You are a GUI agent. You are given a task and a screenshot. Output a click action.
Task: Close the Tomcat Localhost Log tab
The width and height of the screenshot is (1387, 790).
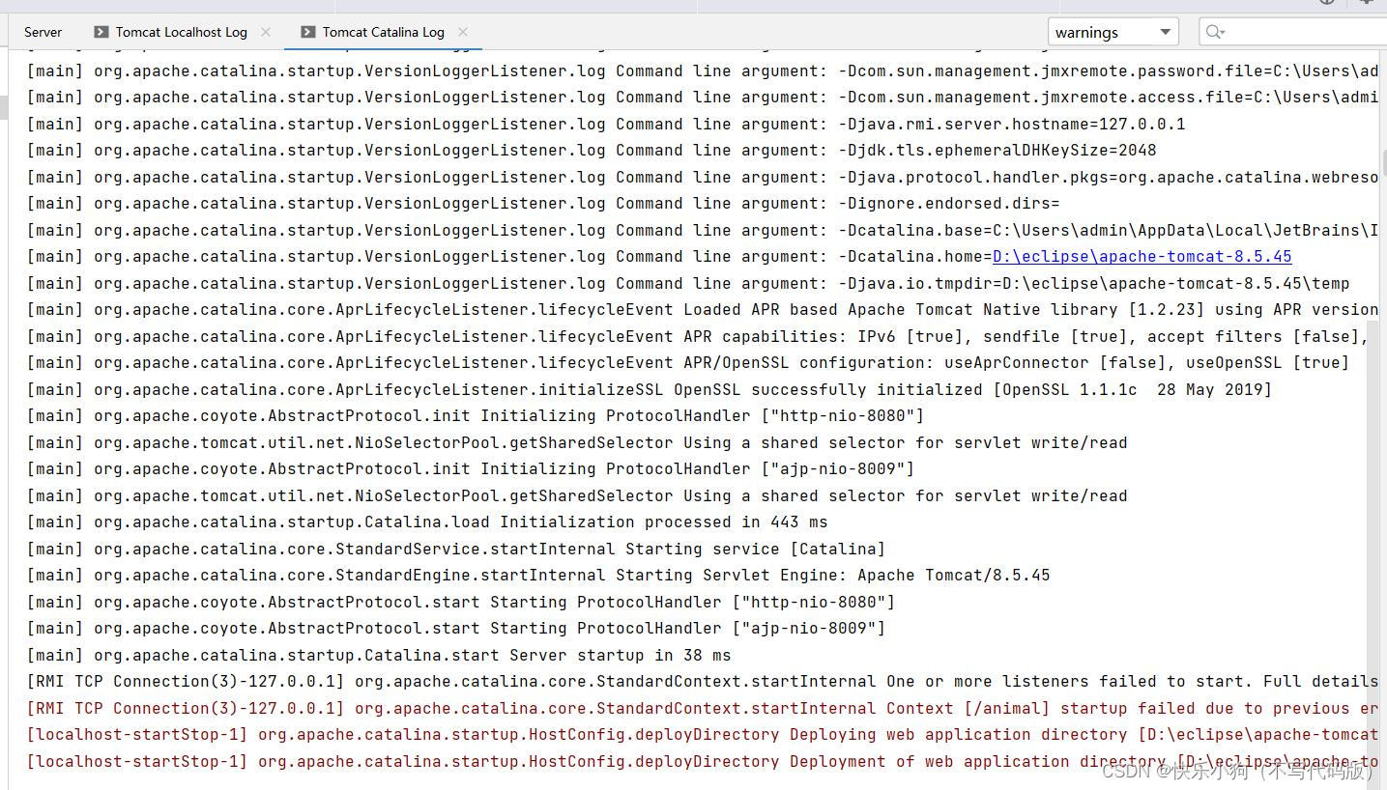pyautogui.click(x=266, y=31)
